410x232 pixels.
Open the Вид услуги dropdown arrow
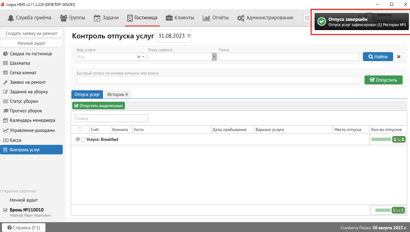pyautogui.click(x=143, y=57)
